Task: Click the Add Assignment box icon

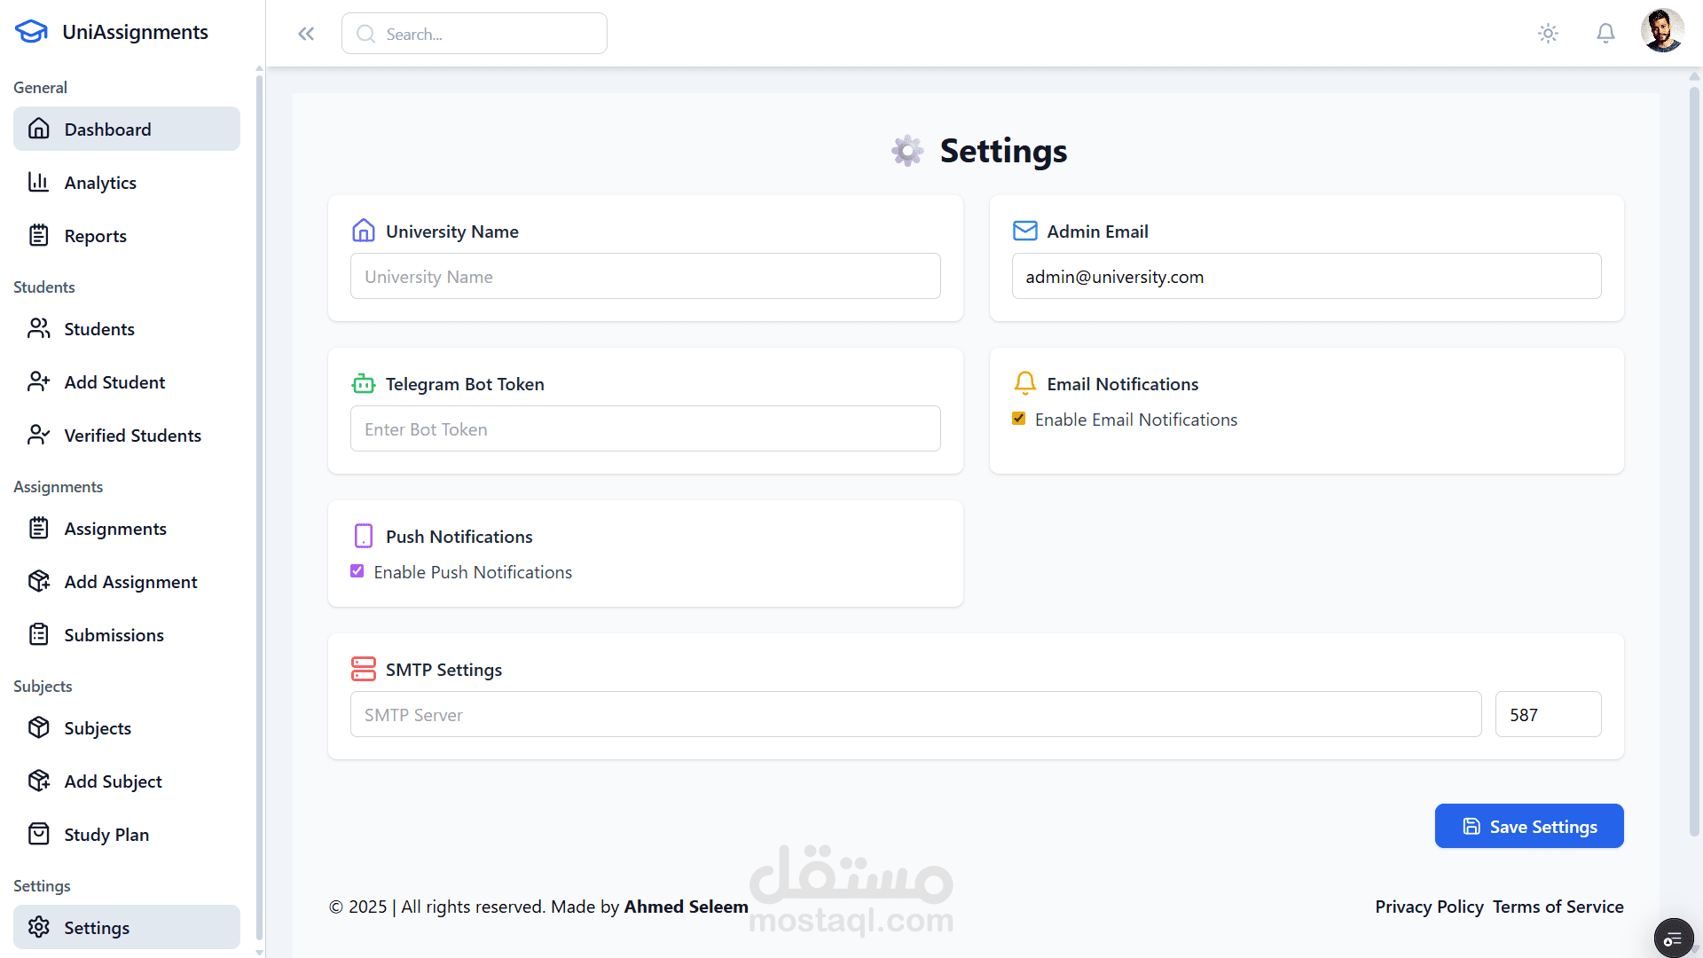Action: pos(38,582)
